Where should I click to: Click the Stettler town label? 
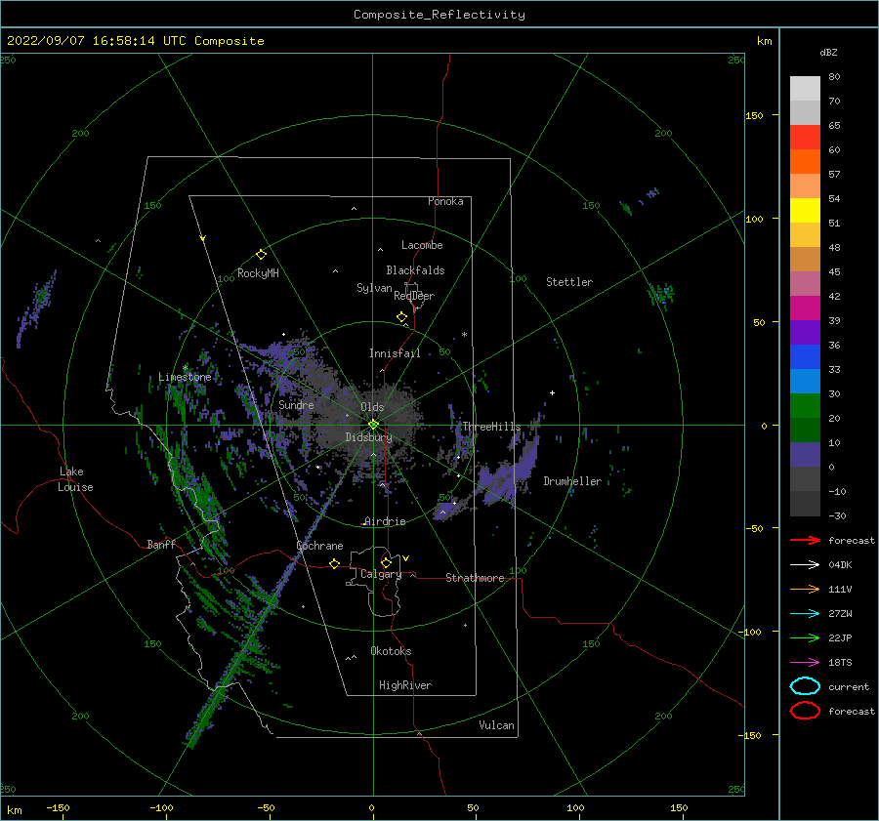pos(569,282)
